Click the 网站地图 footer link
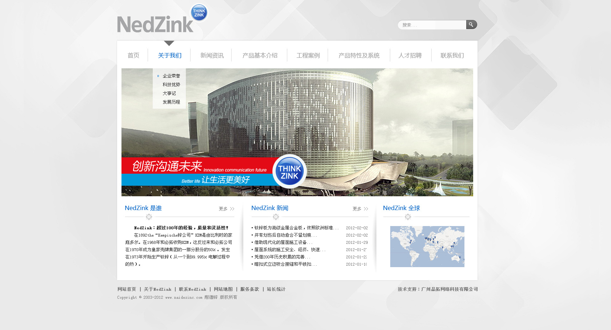The image size is (611, 330). tap(223, 289)
